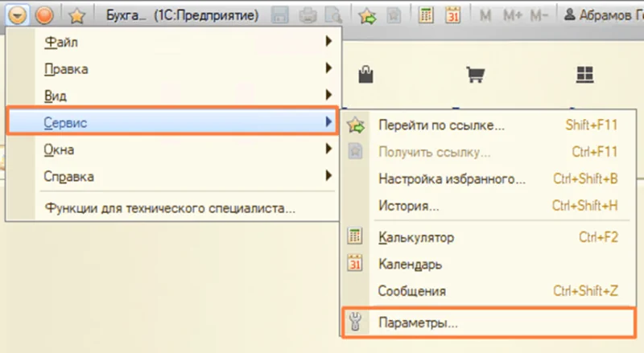Open the Вид submenu
The height and width of the screenshot is (353, 644).
click(55, 96)
